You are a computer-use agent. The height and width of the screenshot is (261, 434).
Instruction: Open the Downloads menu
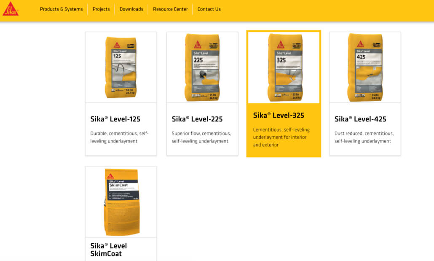[131, 9]
